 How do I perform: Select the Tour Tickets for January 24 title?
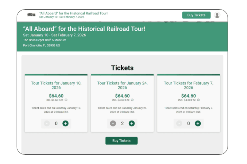coord(122,85)
